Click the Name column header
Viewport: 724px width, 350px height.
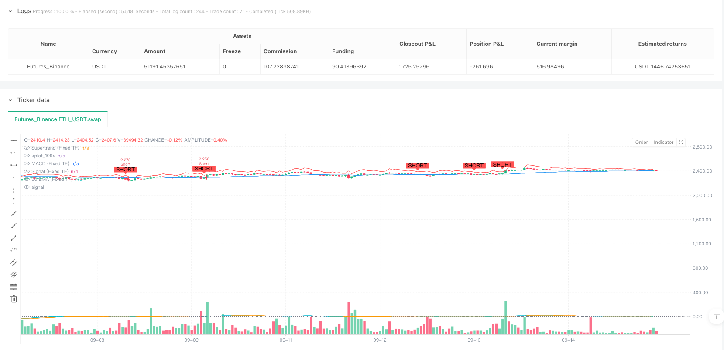pos(48,44)
